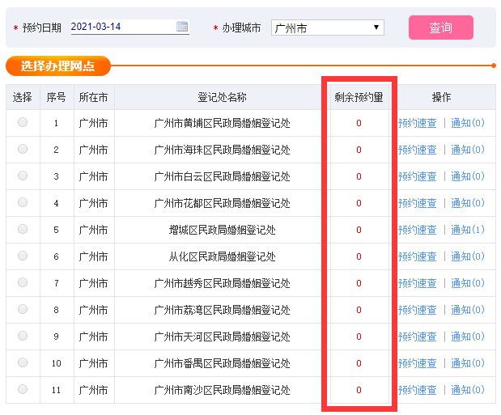Click the 广州市白云区民政局婚姻登记处 name cell
501x415 pixels.
(x=222, y=176)
